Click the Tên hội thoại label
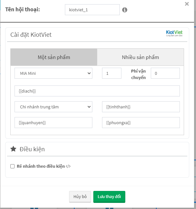The width and height of the screenshot is (196, 209). [23, 9]
